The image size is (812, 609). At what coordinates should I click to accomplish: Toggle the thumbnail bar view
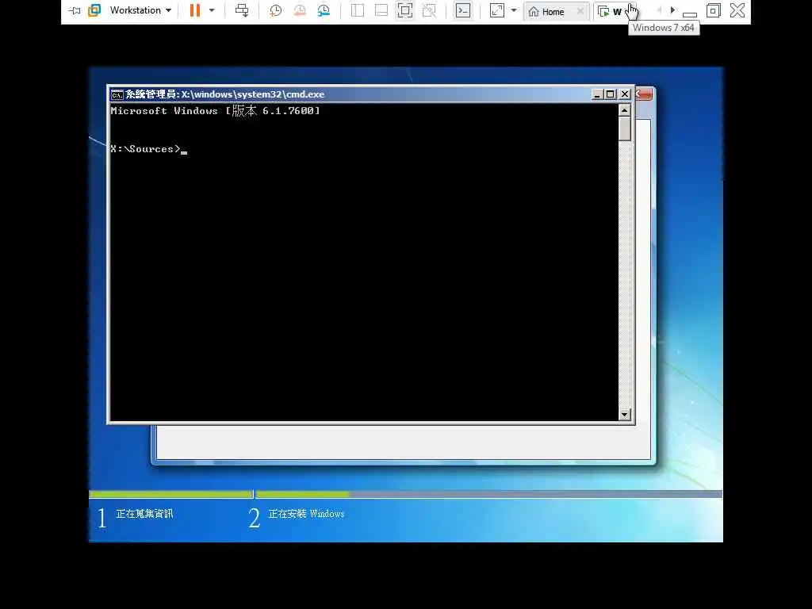(x=381, y=10)
